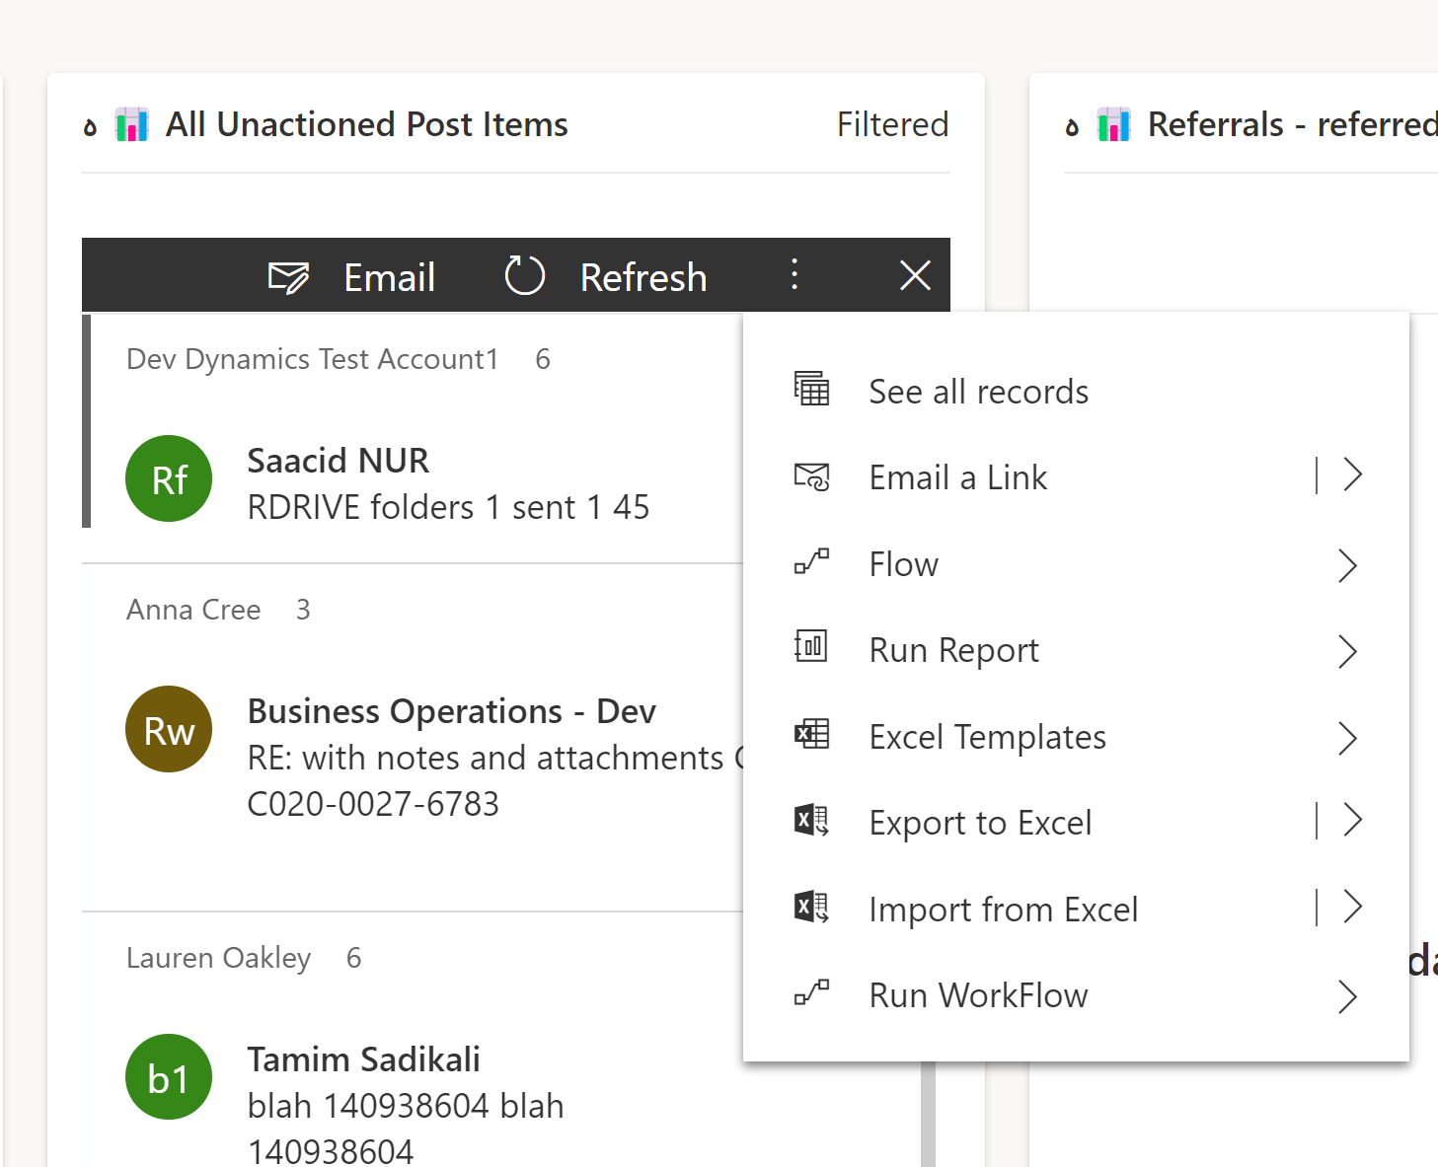Expand the Flow submenu chevron
1438x1167 pixels.
click(1348, 565)
